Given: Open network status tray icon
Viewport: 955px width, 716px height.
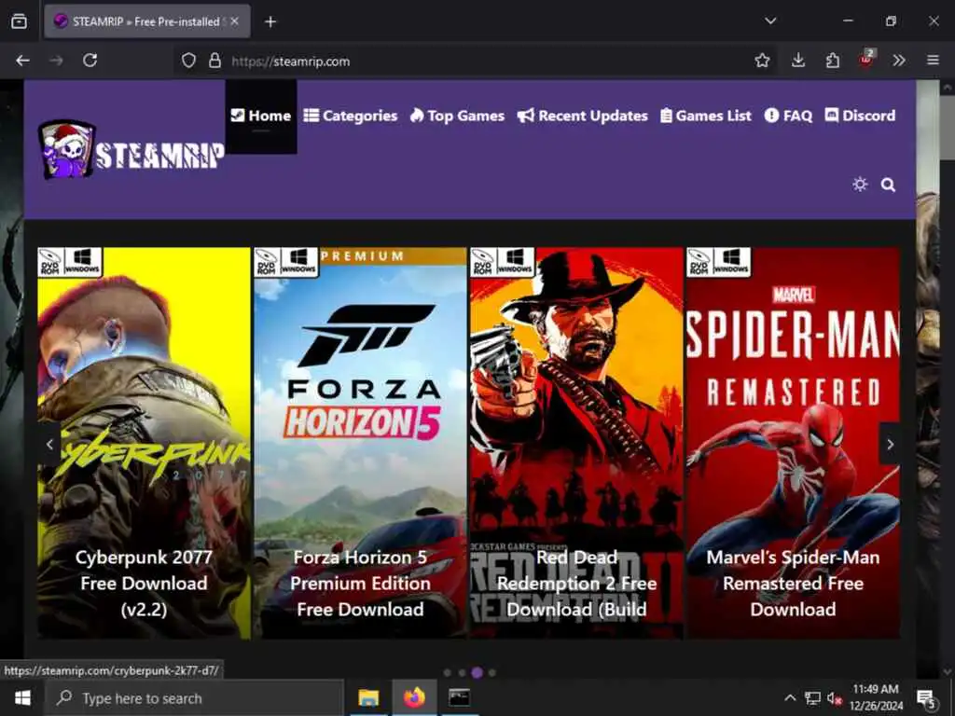Looking at the screenshot, I should pos(812,698).
